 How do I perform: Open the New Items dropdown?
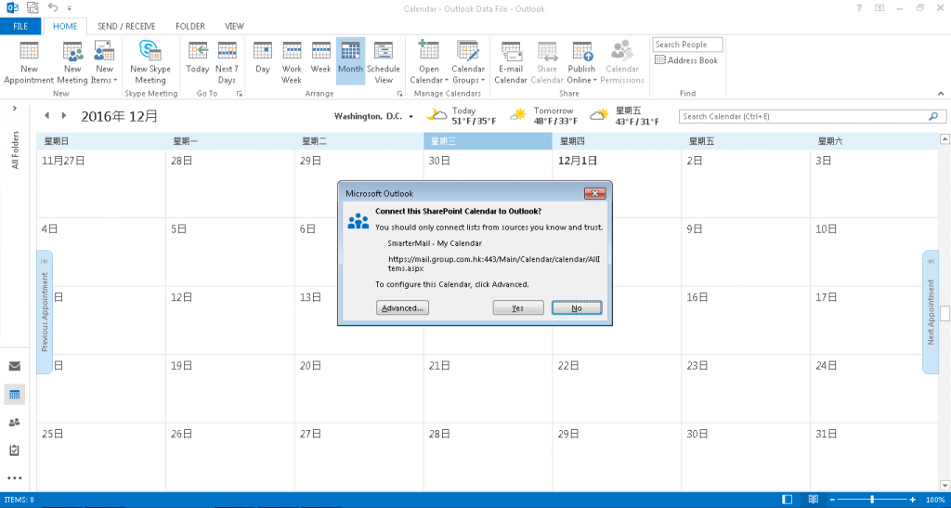(104, 63)
